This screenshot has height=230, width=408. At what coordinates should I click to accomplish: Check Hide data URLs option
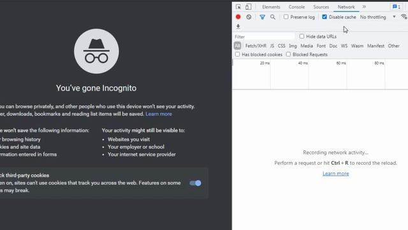(302, 36)
